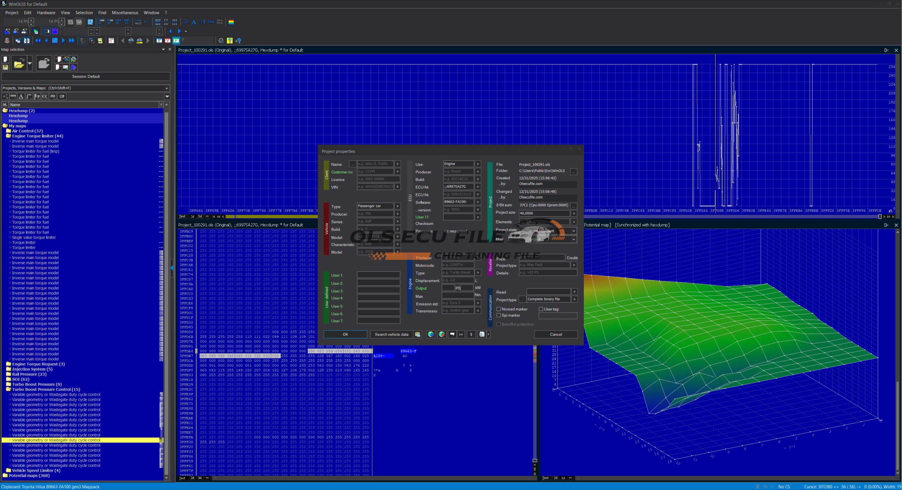Click the yellow question mark help icon
902x490 pixels.
coord(230,41)
